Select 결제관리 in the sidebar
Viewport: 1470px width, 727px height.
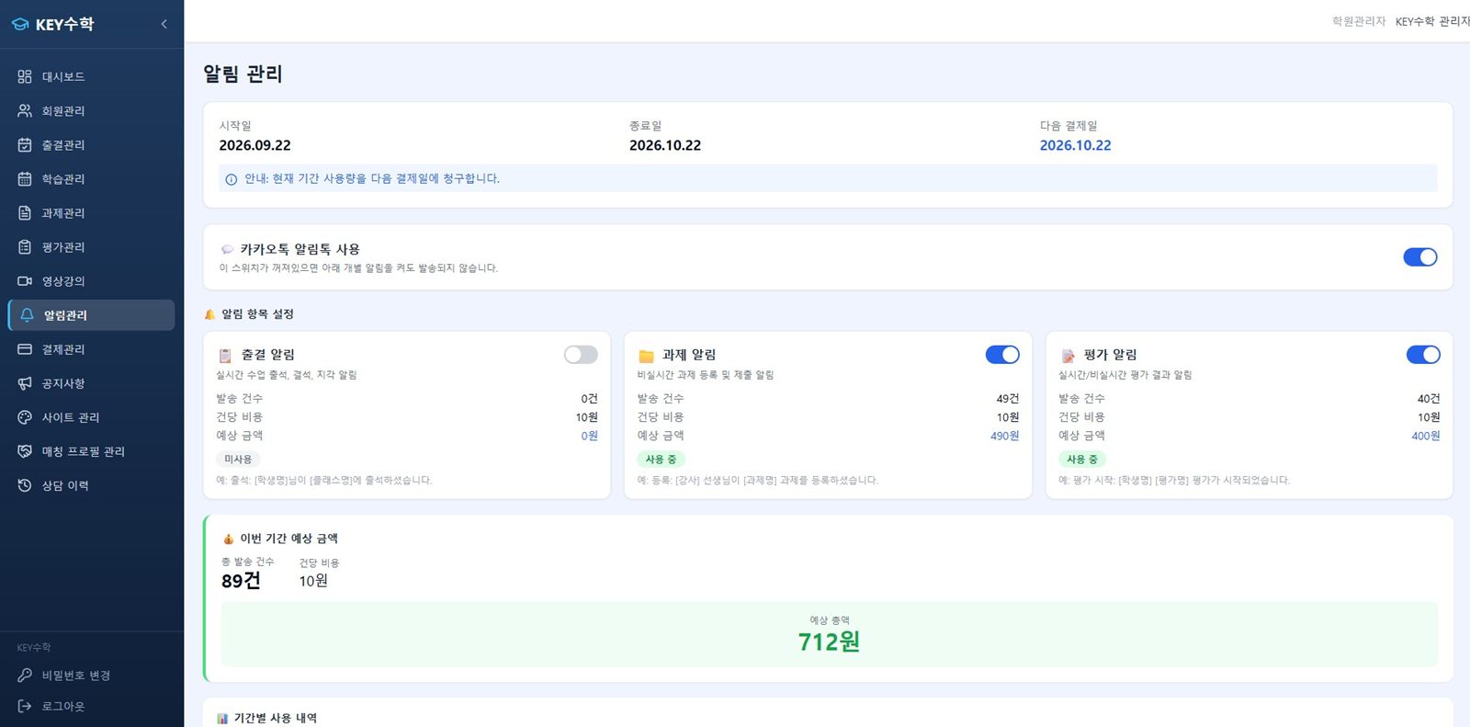(91, 348)
